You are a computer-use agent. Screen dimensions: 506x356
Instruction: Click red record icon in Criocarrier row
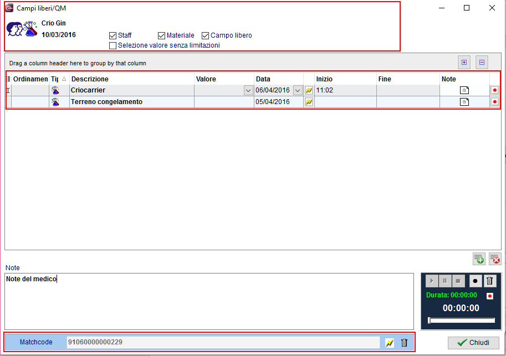pyautogui.click(x=495, y=90)
